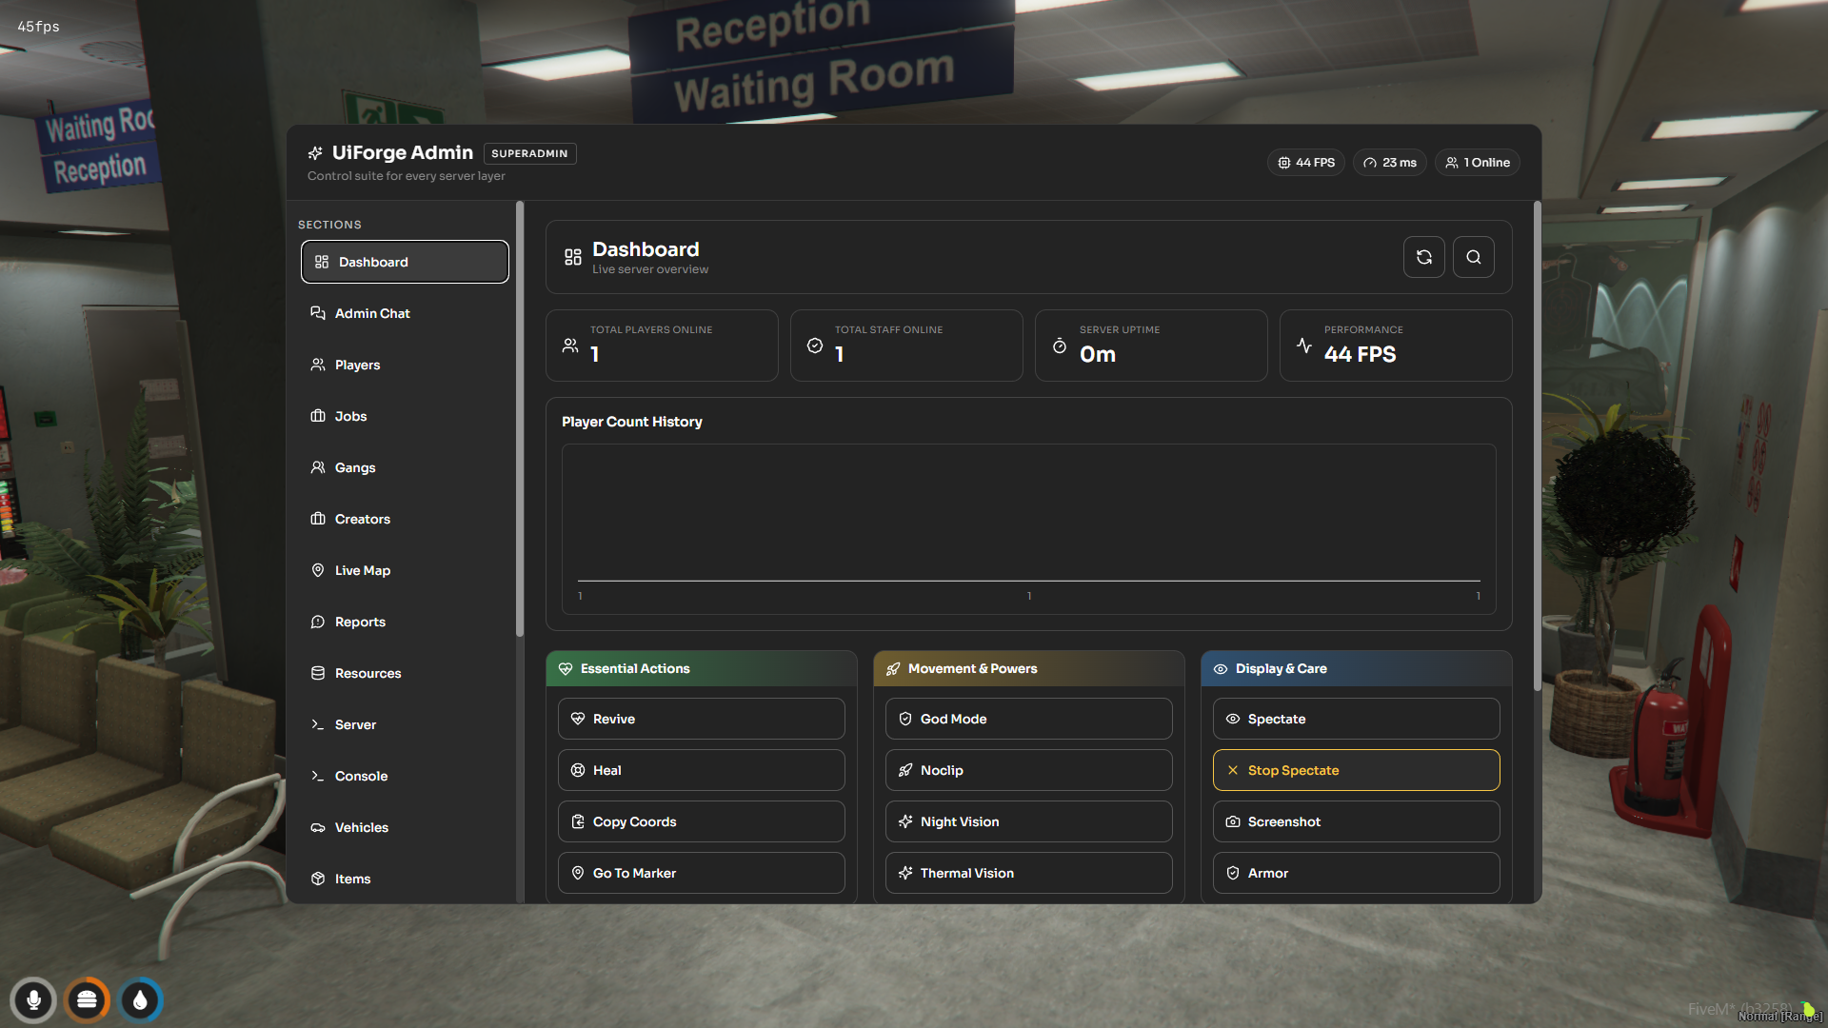Click the Armor button
1828x1028 pixels.
point(1356,873)
